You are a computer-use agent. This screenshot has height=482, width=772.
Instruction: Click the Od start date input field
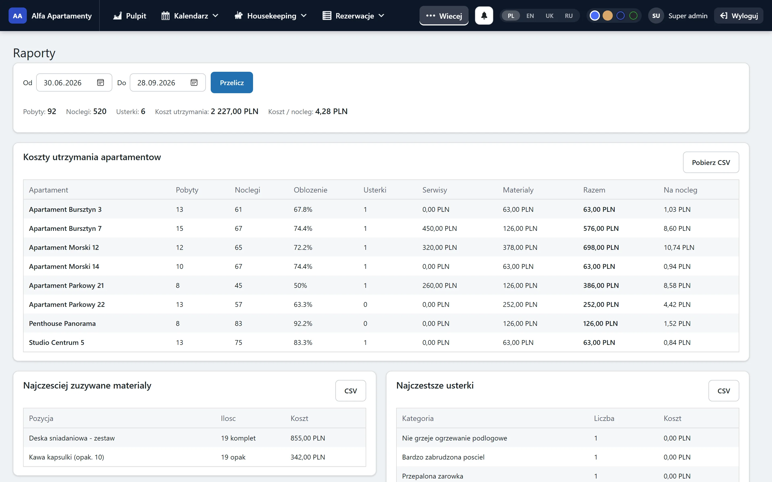click(x=74, y=82)
